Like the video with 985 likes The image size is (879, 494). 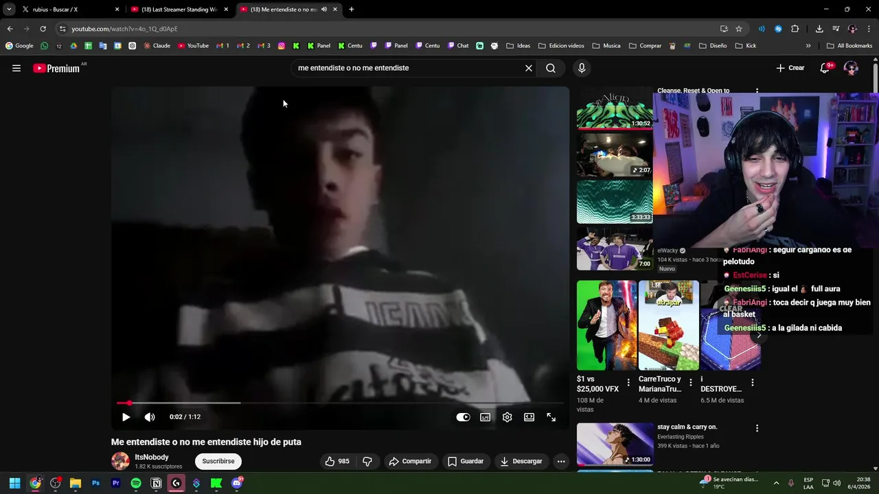click(337, 461)
